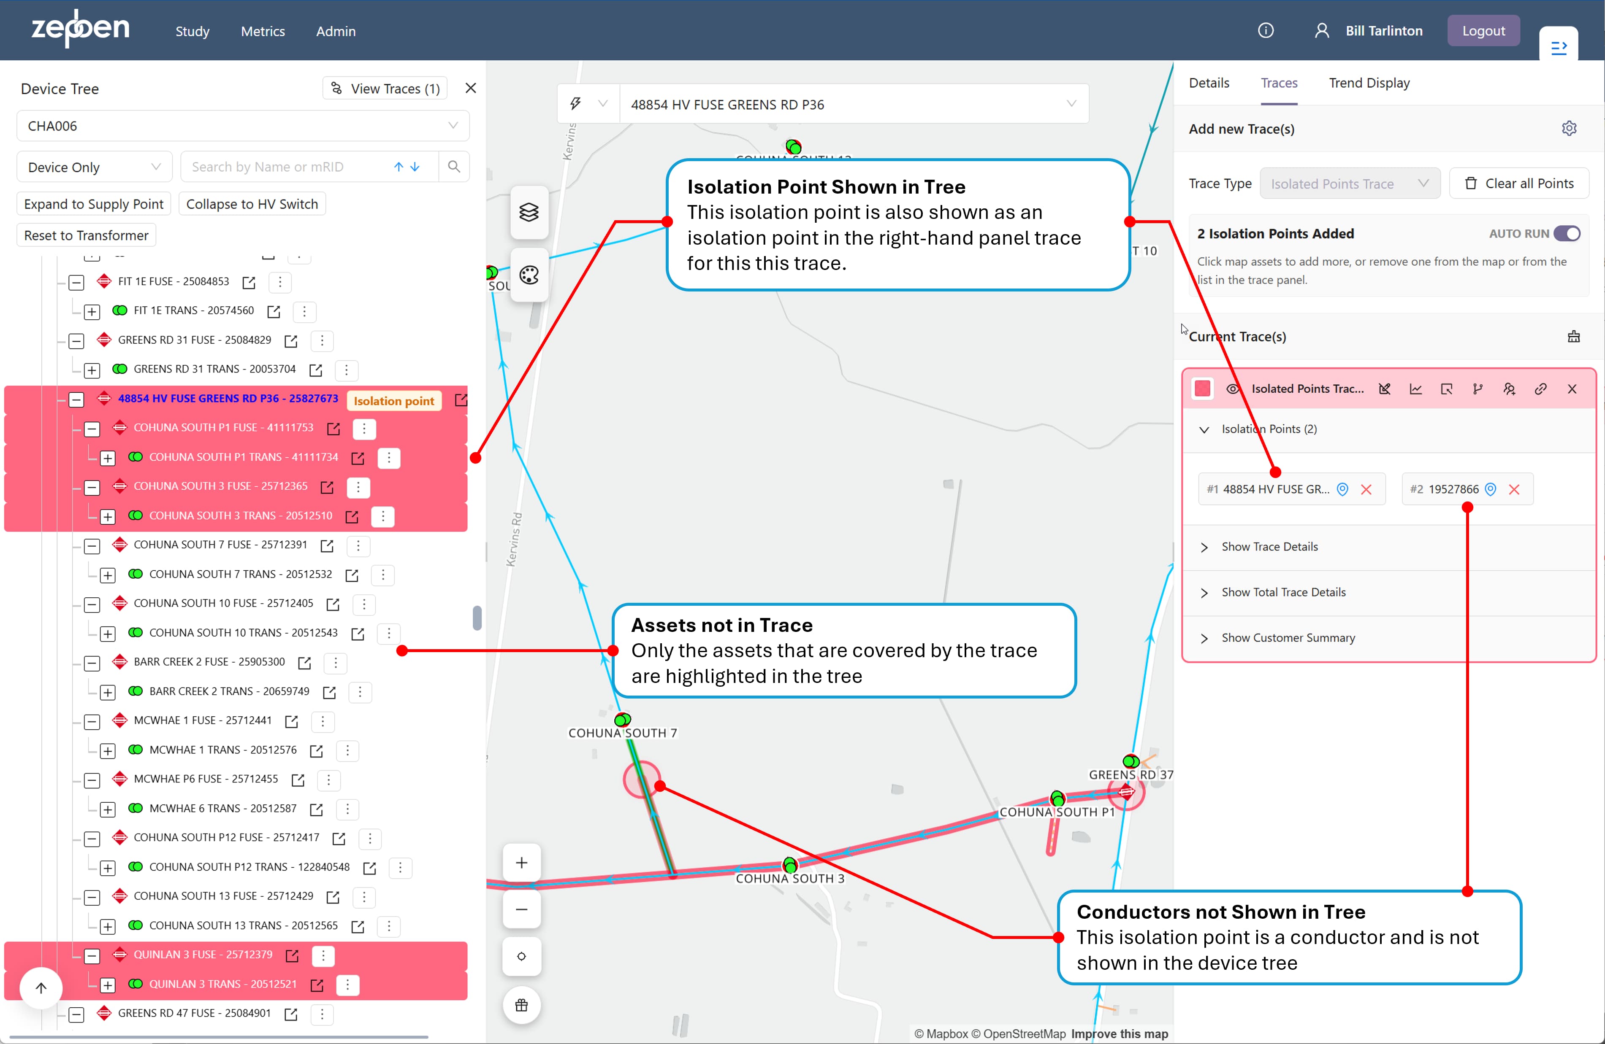
Task: Remove isolation point #2 19527866
Action: click(1514, 489)
